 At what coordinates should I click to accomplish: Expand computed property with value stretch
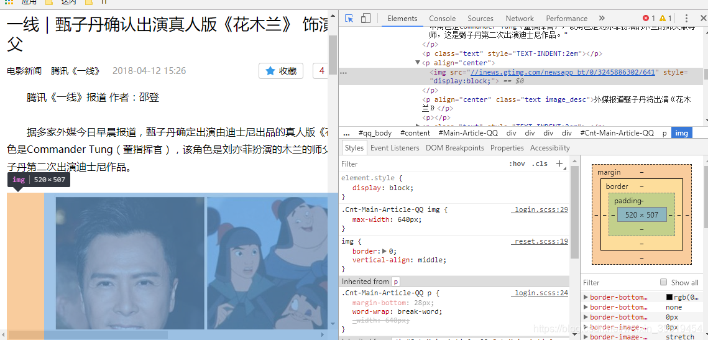(586, 337)
